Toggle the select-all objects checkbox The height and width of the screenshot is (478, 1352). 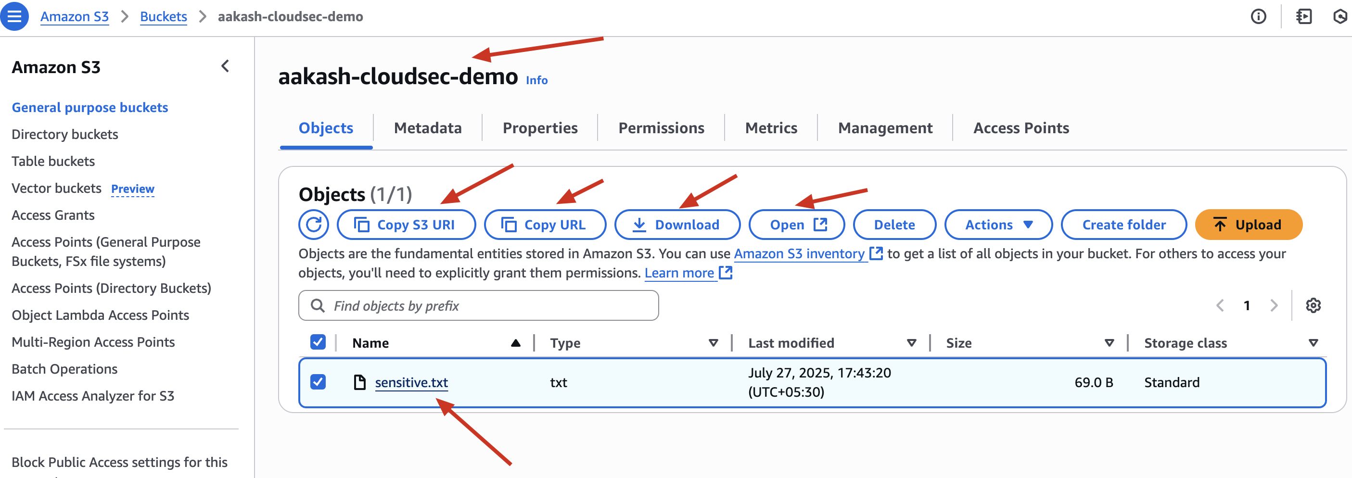click(x=318, y=342)
